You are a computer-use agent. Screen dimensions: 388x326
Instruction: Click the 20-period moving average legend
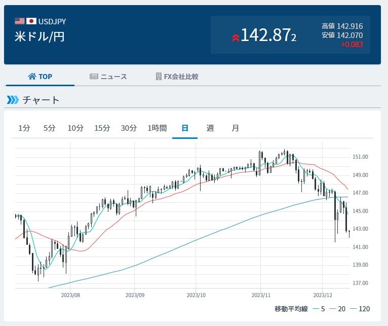[338, 309]
